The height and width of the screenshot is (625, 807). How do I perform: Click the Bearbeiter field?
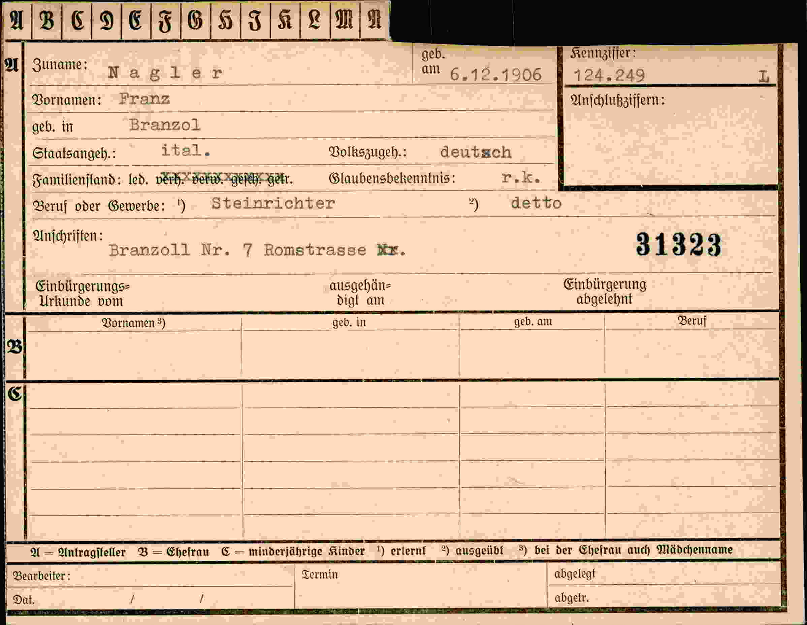tap(151, 576)
